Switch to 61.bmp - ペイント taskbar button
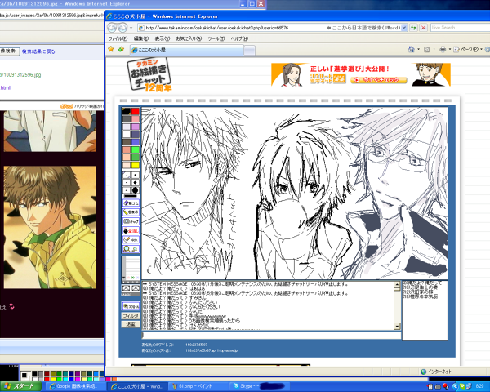 coord(198,386)
